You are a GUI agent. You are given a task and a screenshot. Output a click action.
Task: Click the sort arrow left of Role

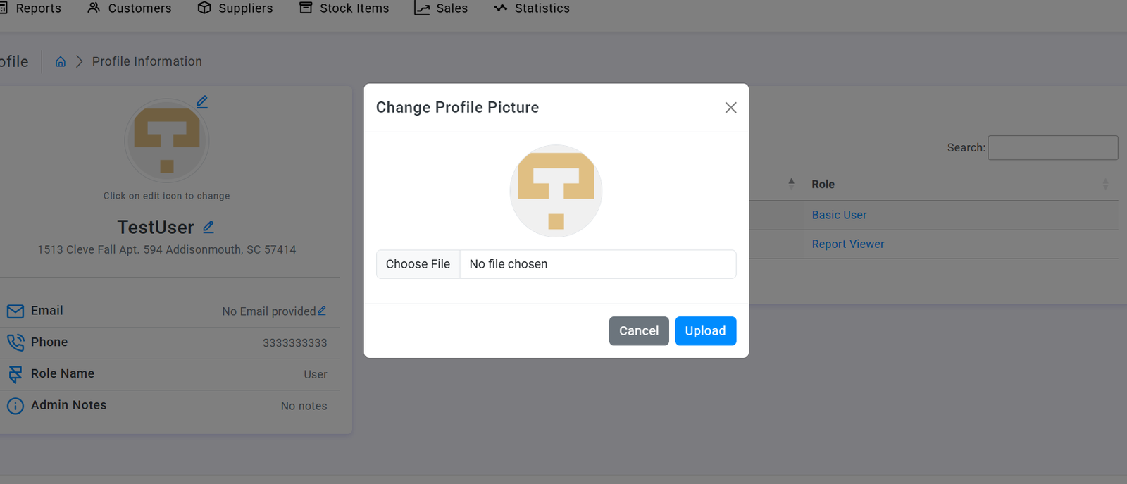point(791,183)
